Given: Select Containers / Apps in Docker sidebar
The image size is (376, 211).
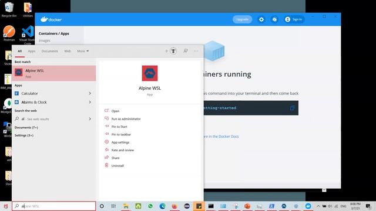Looking at the screenshot, I should [54, 33].
